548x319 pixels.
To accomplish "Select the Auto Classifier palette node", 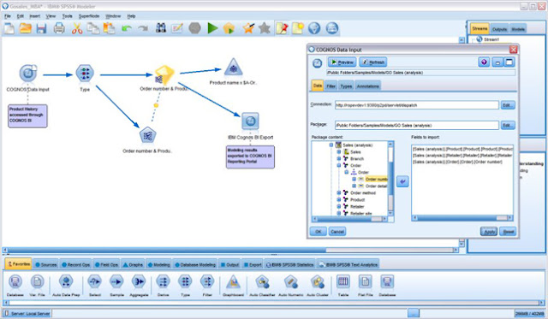I will coord(262,281).
